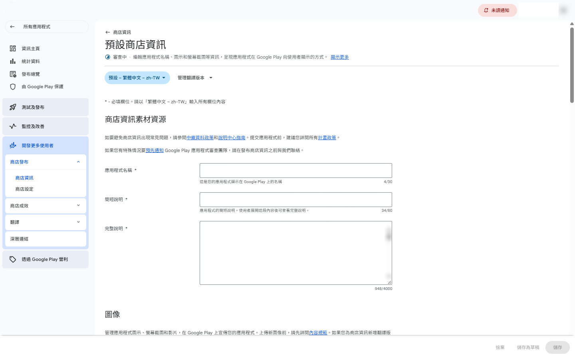This screenshot has width=575, height=359.
Task: Open the 由 Google Play 保護 shield icon
Action: [x=13, y=87]
